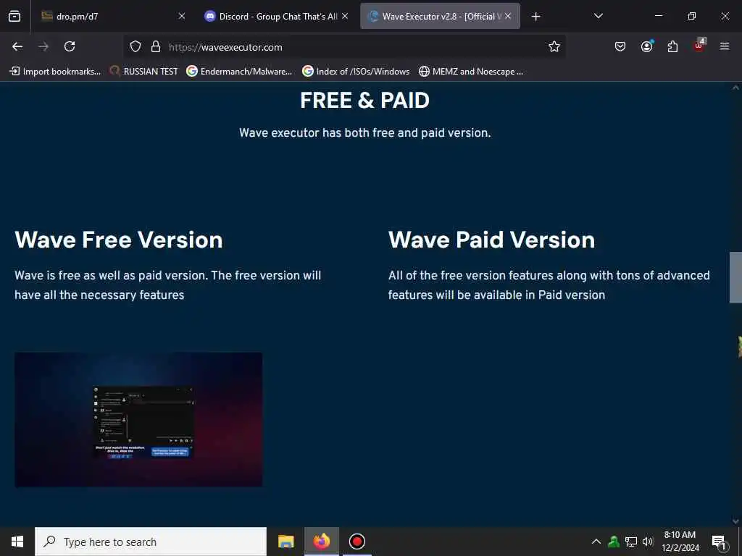Open File Explorer from the taskbar
Viewport: 742px width, 556px height.
click(285, 542)
